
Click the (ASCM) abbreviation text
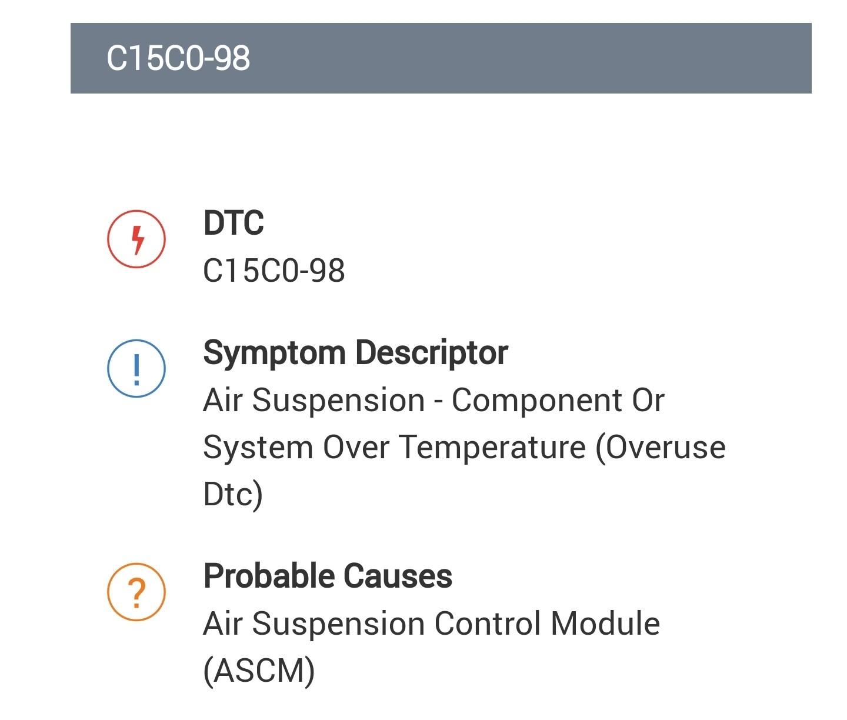(x=259, y=671)
